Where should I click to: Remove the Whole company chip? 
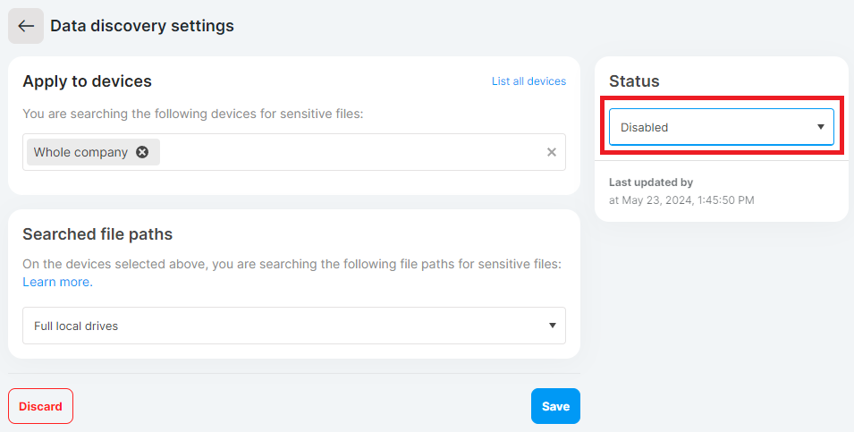click(x=142, y=152)
